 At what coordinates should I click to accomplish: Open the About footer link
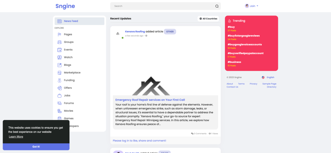pos(230,84)
